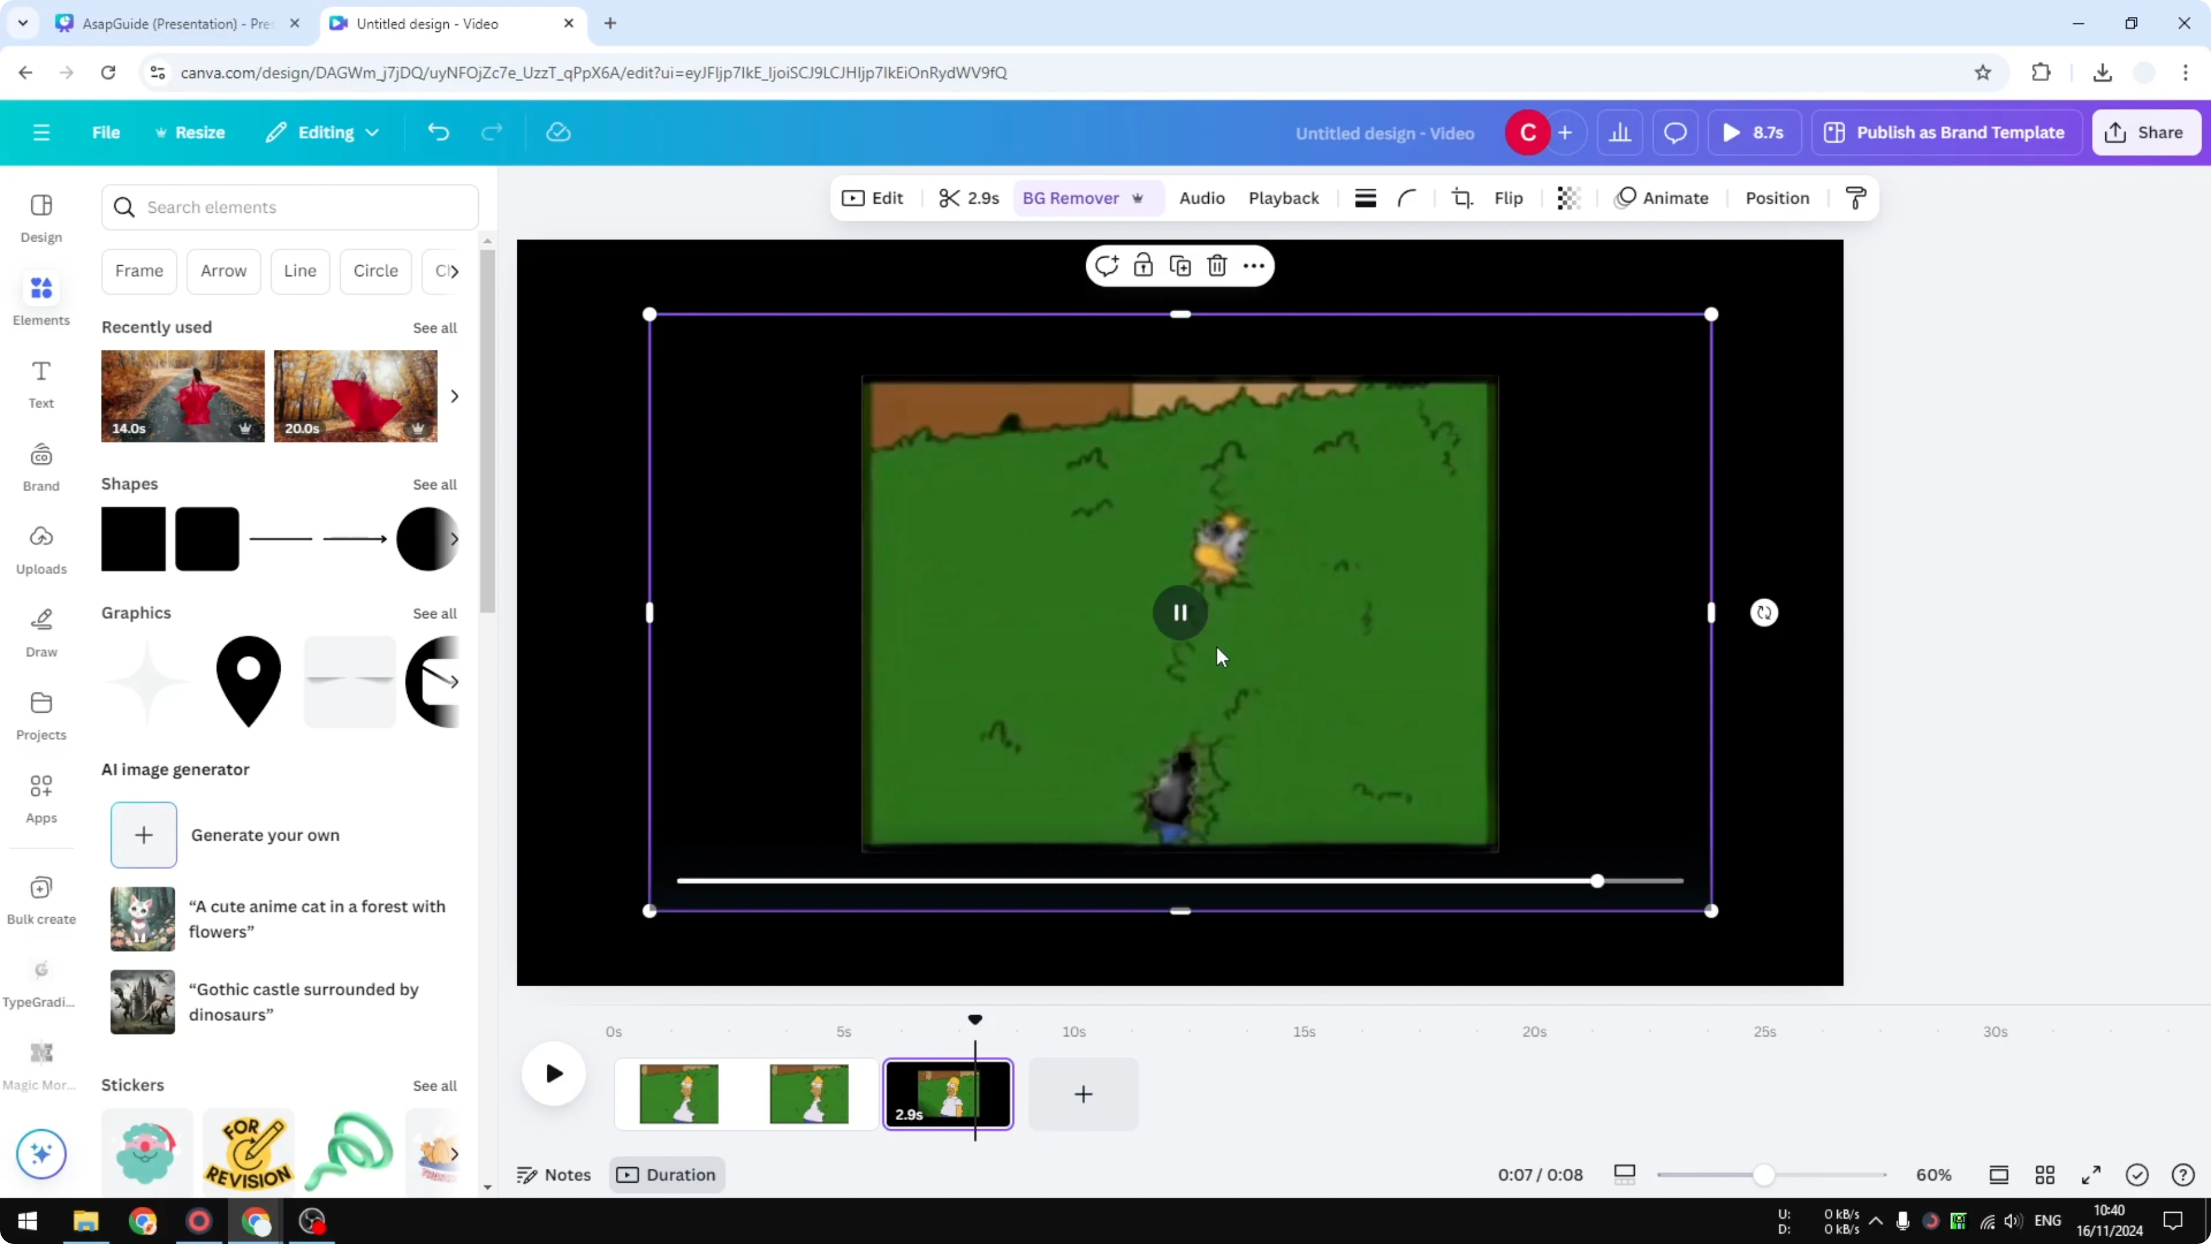Open the Playback settings tab
This screenshot has height=1244, width=2211.
[1283, 198]
